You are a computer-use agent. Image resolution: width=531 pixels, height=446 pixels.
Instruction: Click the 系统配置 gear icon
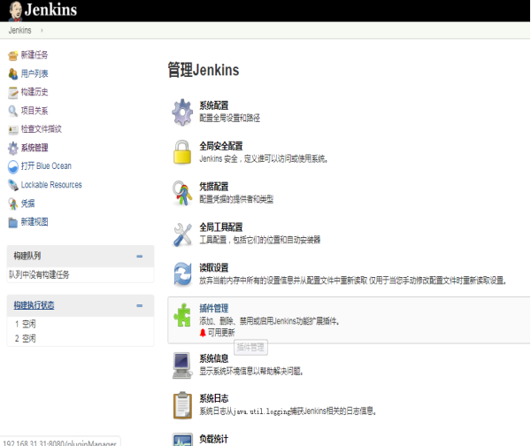pos(182,112)
